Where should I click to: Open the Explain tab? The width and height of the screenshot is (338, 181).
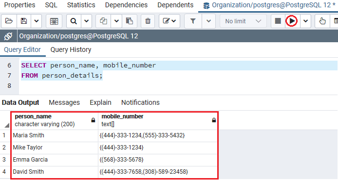coord(100,102)
